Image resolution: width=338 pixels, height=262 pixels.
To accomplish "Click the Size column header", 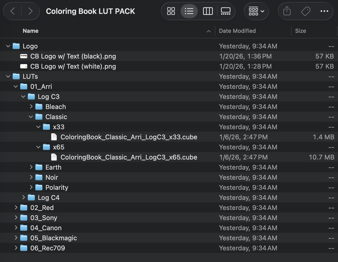I will click(x=301, y=31).
